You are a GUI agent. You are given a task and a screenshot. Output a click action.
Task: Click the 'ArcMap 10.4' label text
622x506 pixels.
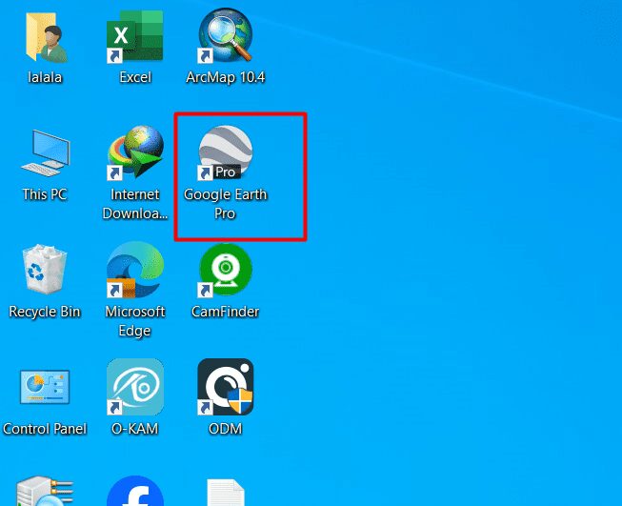click(226, 77)
